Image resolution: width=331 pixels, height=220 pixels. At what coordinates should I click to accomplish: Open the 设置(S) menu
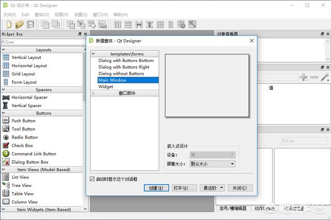pyautogui.click(x=81, y=14)
